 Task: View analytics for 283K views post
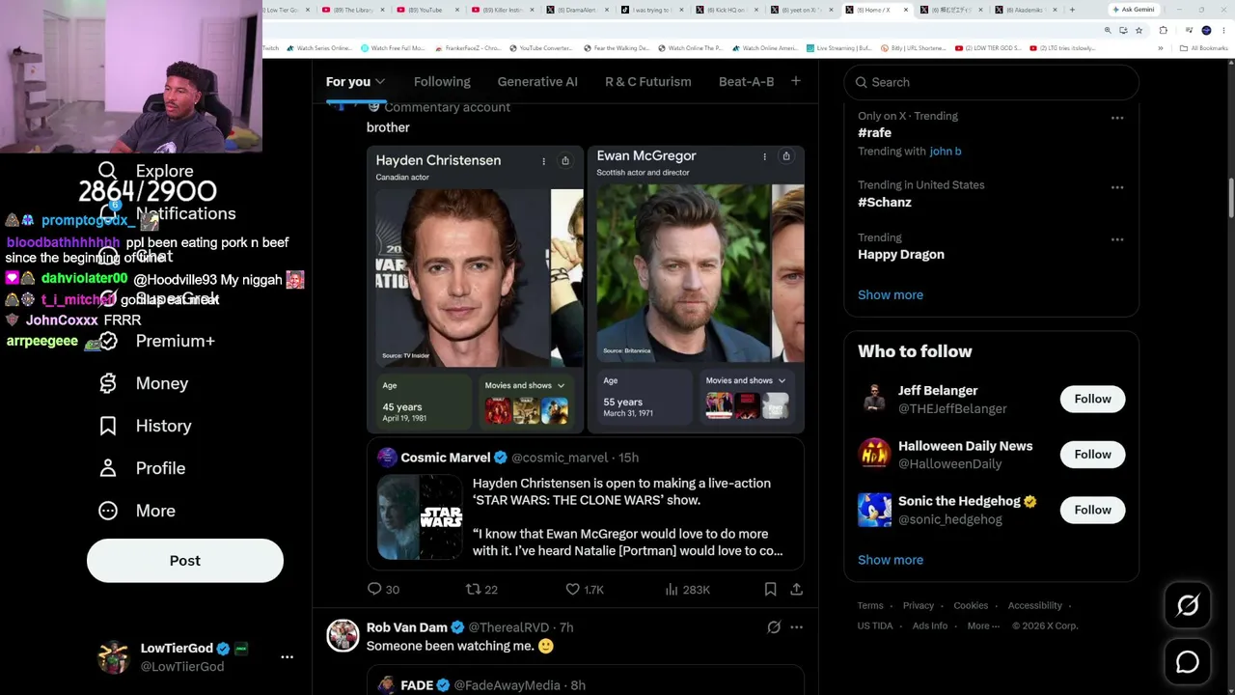[687, 589]
